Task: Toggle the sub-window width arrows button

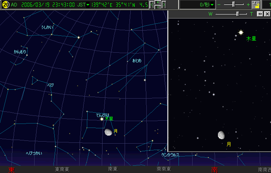Action: point(260,14)
